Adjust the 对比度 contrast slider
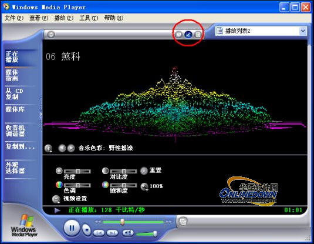 click(124, 171)
